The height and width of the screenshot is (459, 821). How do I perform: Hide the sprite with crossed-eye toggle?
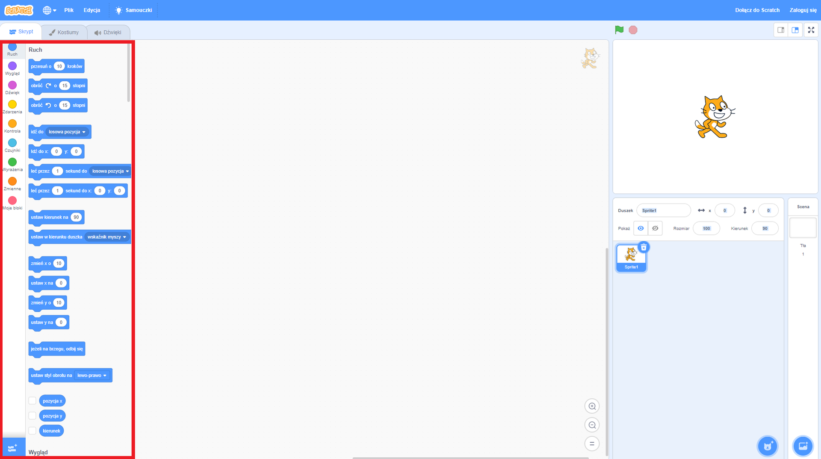(655, 228)
